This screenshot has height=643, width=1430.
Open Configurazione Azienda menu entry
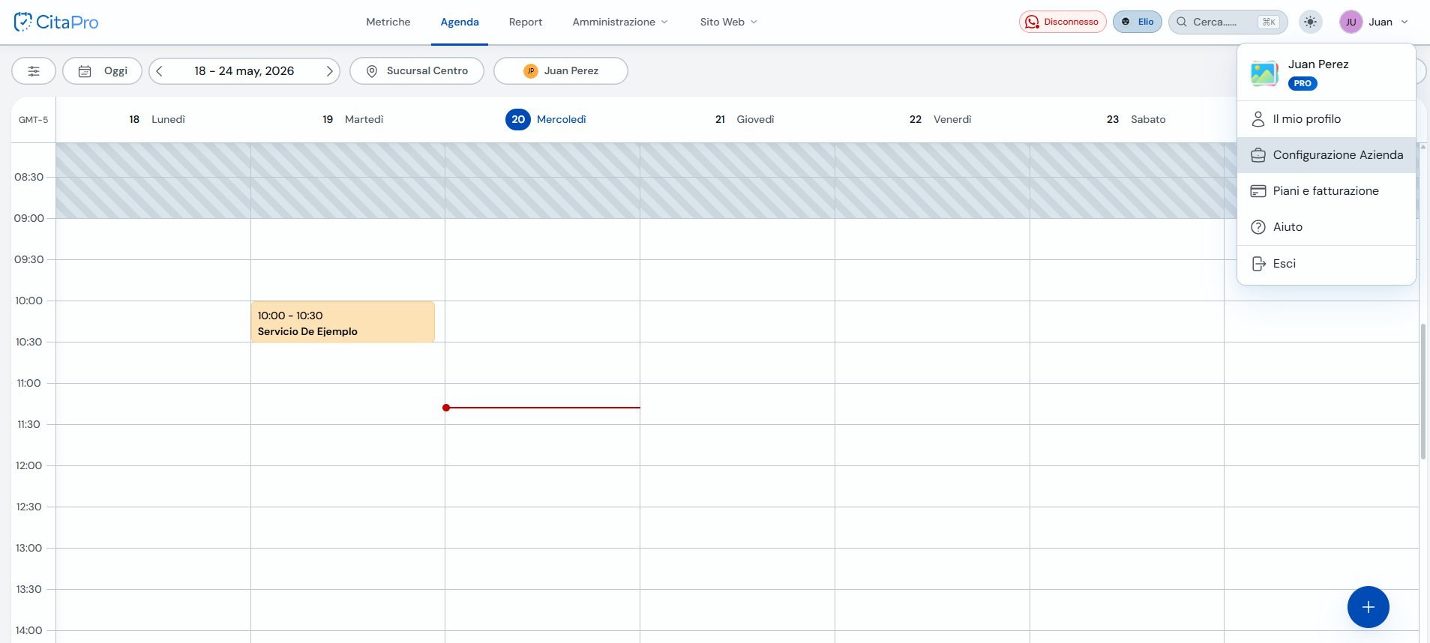pos(1327,155)
